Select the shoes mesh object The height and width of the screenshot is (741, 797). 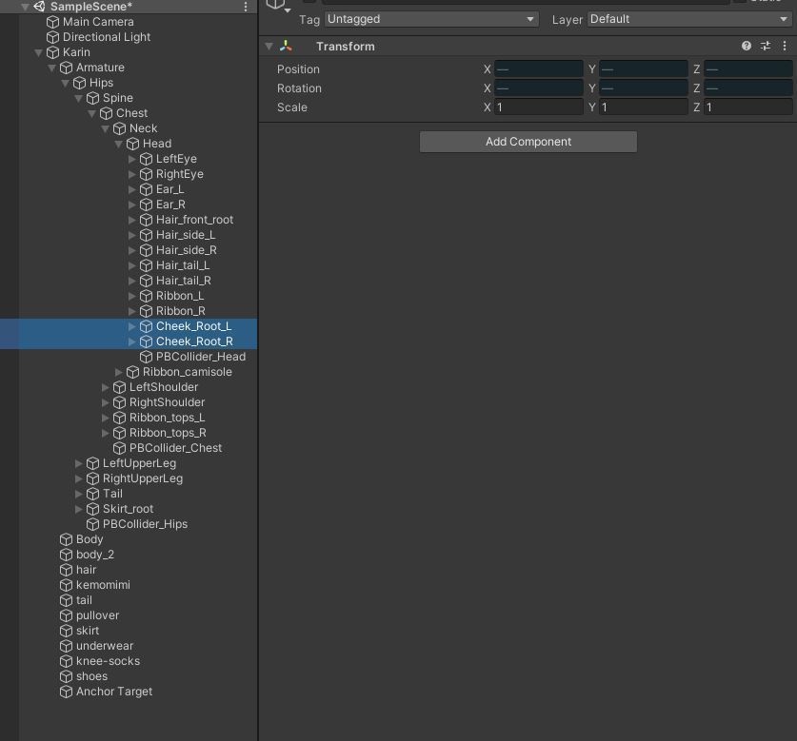point(92,676)
